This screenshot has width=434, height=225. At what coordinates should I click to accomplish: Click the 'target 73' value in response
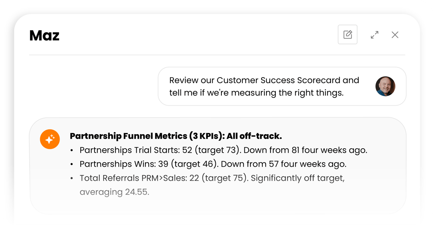(x=217, y=150)
